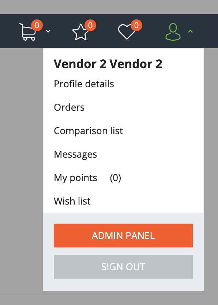Viewport: 218px width, 305px height.
Task: Select the Vendor 2 Vendor 2 heading
Action: tap(108, 64)
